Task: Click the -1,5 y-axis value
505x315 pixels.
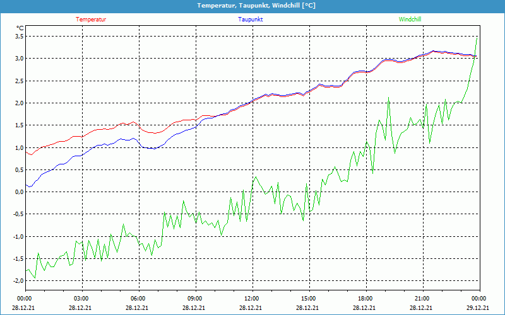Action: pyautogui.click(x=18, y=259)
